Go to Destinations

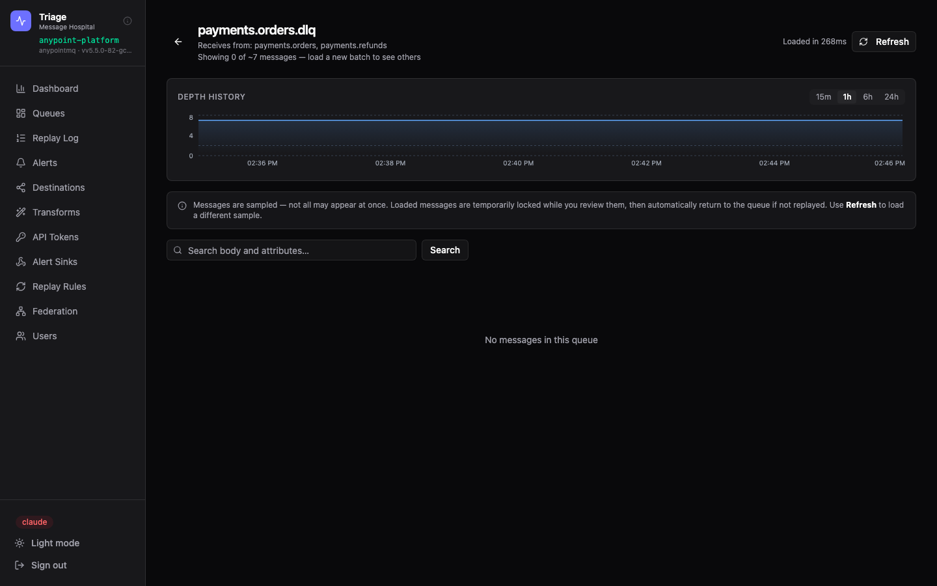tap(72, 188)
